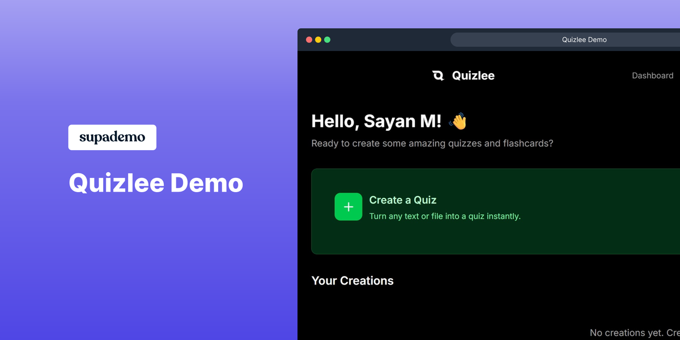Click the "Create a Quiz" card title
The height and width of the screenshot is (340, 680).
point(403,200)
